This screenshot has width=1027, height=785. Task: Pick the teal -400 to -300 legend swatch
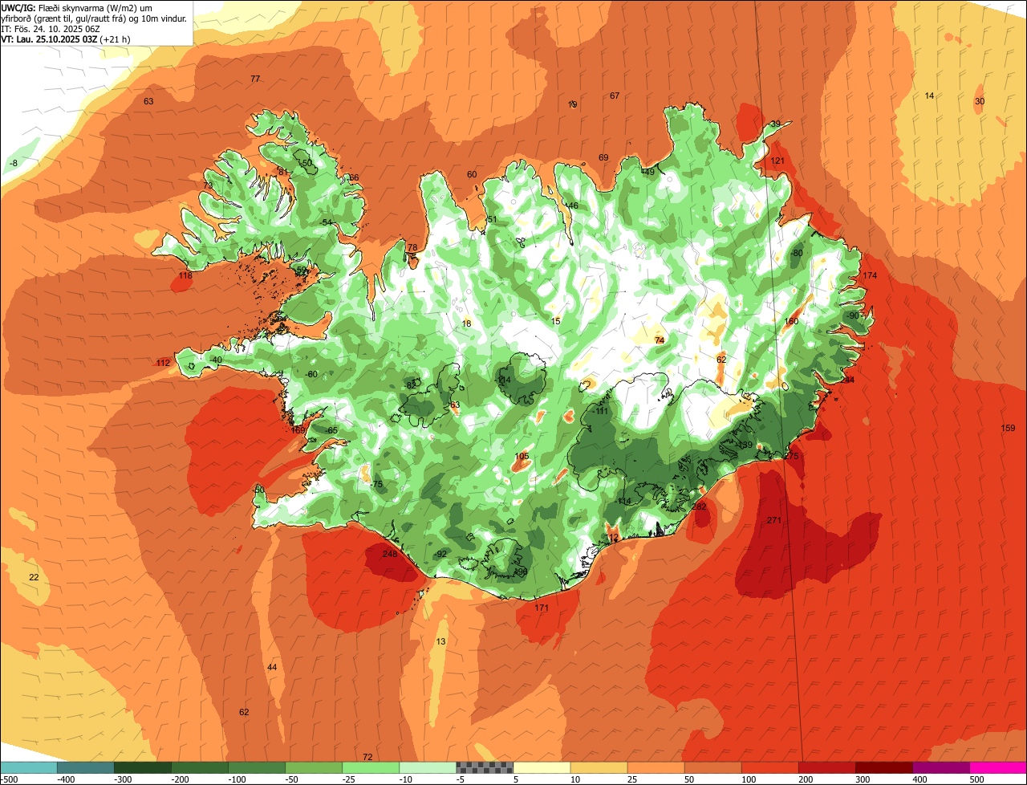(x=86, y=767)
